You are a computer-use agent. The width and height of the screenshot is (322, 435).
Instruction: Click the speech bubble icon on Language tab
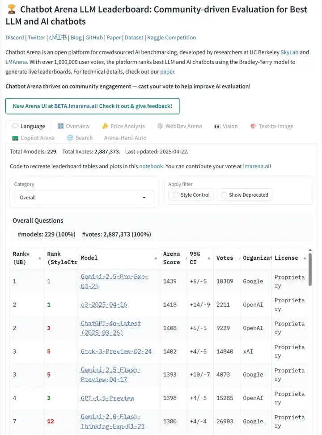[x=15, y=126]
